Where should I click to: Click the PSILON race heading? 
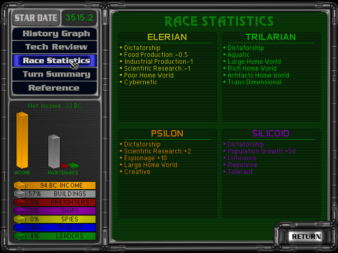point(167,133)
